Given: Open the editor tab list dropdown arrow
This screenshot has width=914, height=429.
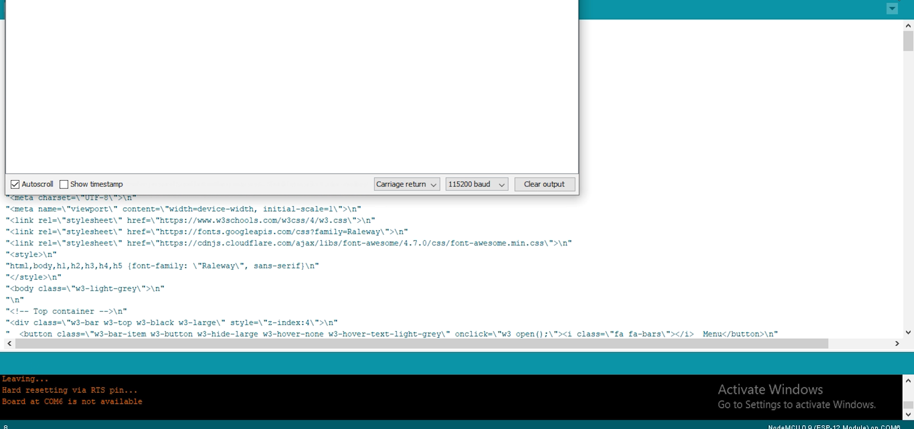Looking at the screenshot, I should point(892,9).
